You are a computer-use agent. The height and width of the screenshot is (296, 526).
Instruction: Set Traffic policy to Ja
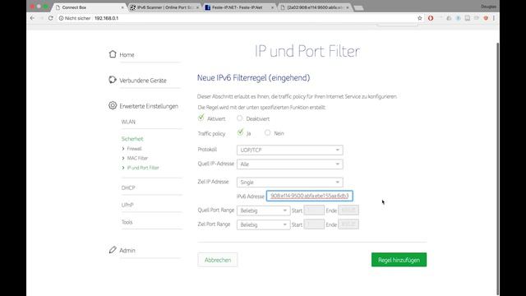pyautogui.click(x=240, y=132)
